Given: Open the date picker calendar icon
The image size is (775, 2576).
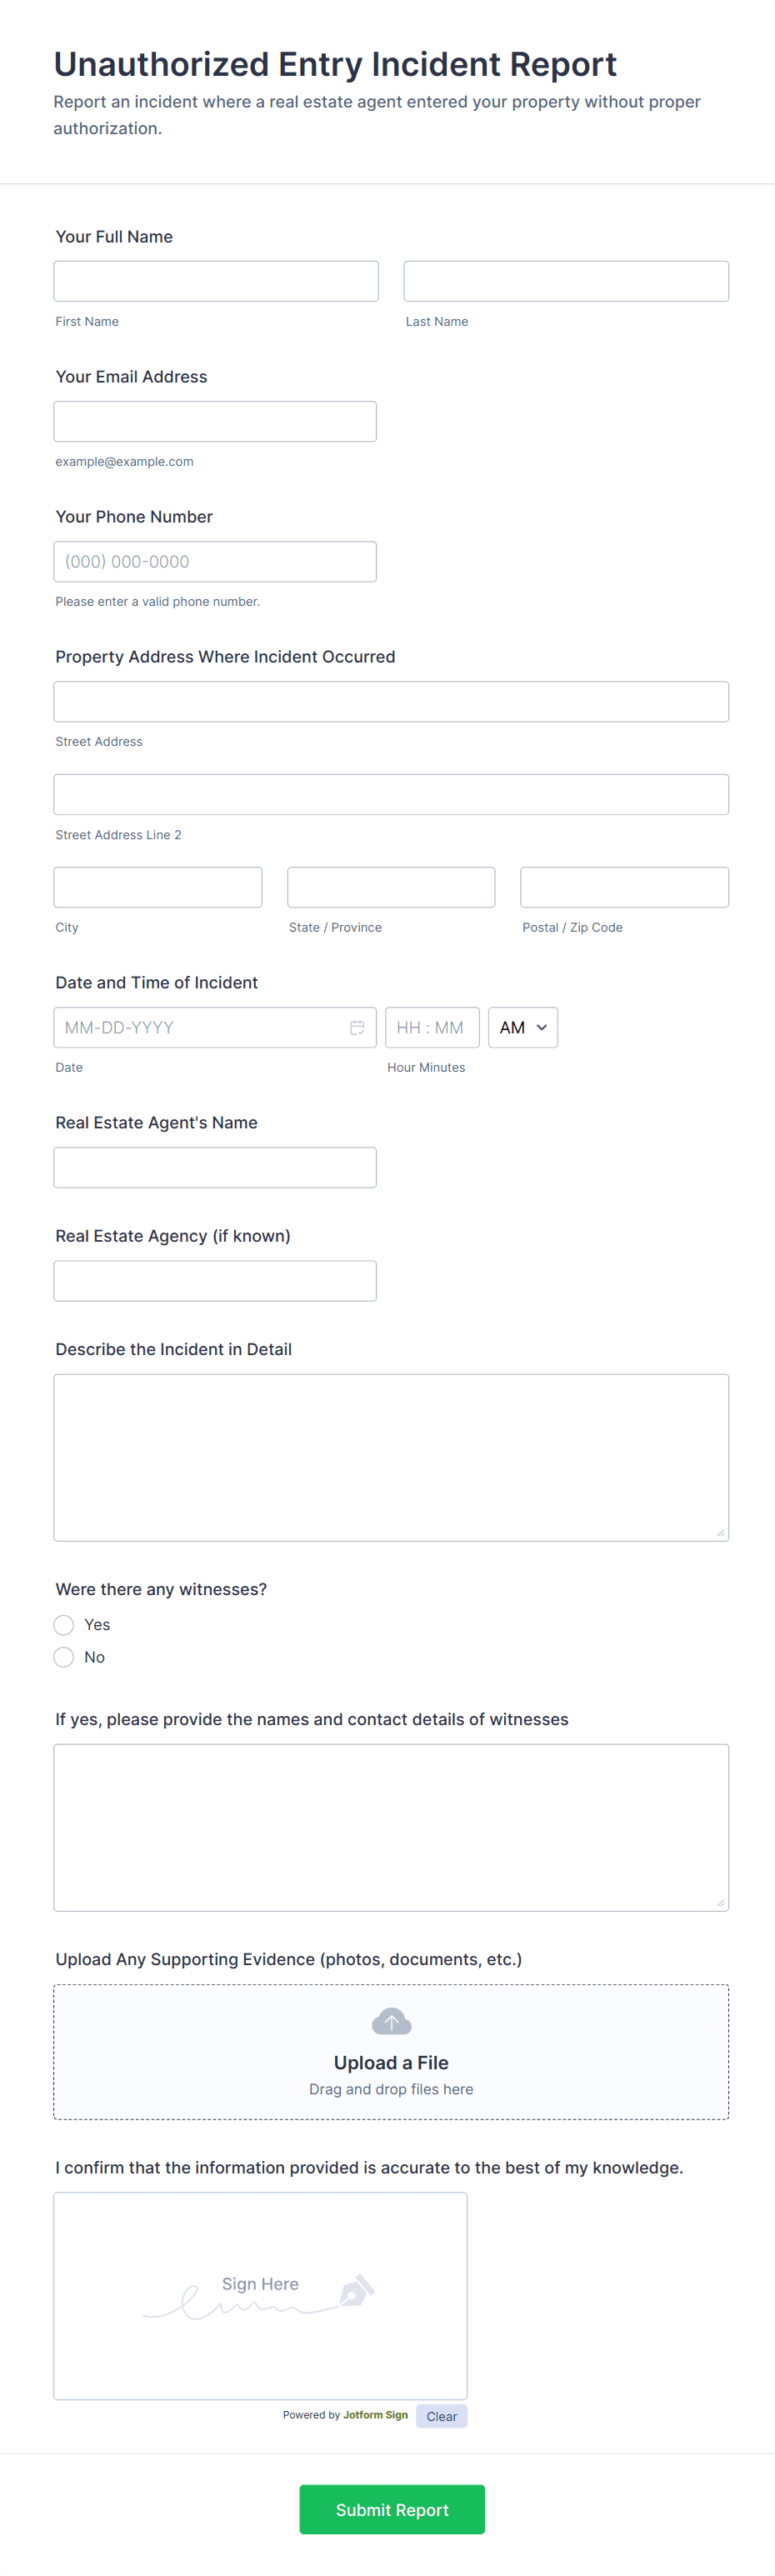Looking at the screenshot, I should pos(357,1027).
